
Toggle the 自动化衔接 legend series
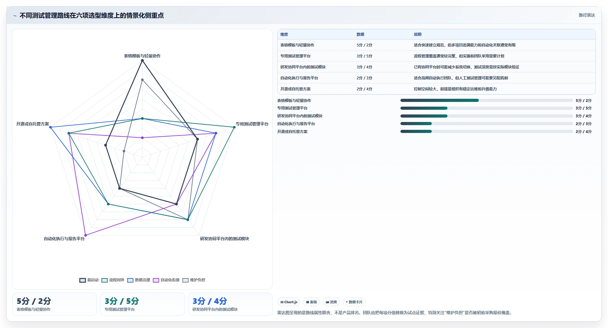[166, 280]
